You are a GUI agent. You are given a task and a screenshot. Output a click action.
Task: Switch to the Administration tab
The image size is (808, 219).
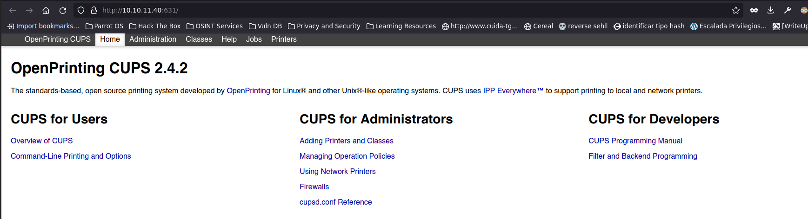click(x=153, y=39)
